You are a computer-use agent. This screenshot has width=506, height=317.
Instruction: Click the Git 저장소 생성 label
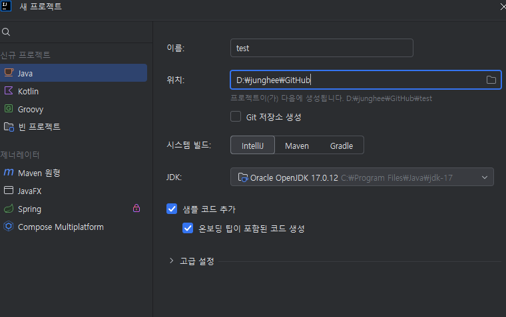[x=274, y=117]
